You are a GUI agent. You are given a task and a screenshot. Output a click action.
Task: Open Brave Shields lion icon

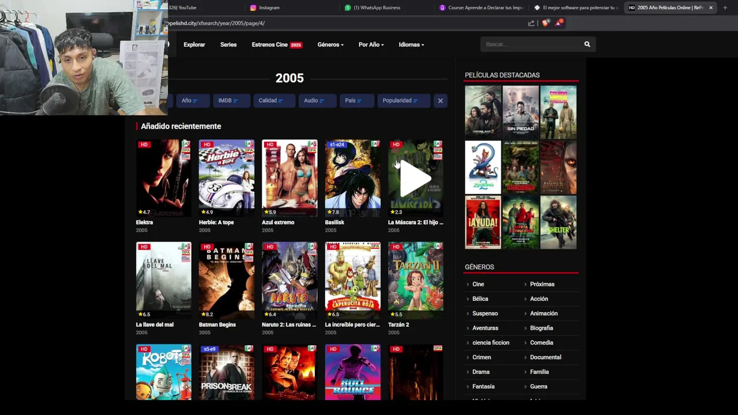tap(545, 23)
